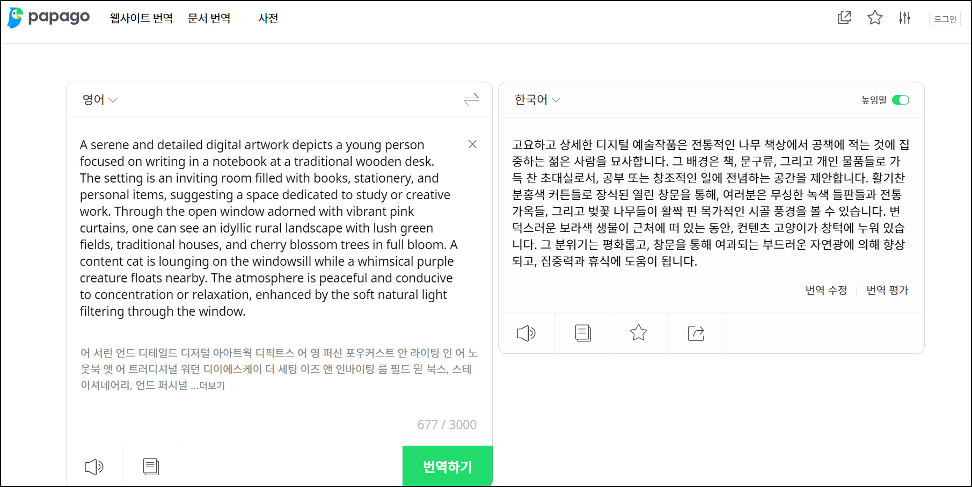Screen dimensions: 972x487
Task: Click the 로그인 login button
Action: click(945, 19)
